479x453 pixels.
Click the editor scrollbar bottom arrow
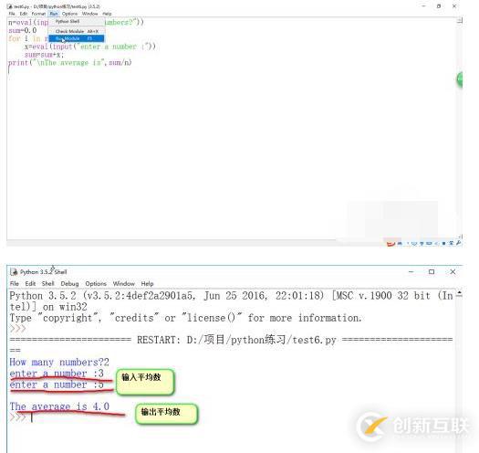pos(460,237)
